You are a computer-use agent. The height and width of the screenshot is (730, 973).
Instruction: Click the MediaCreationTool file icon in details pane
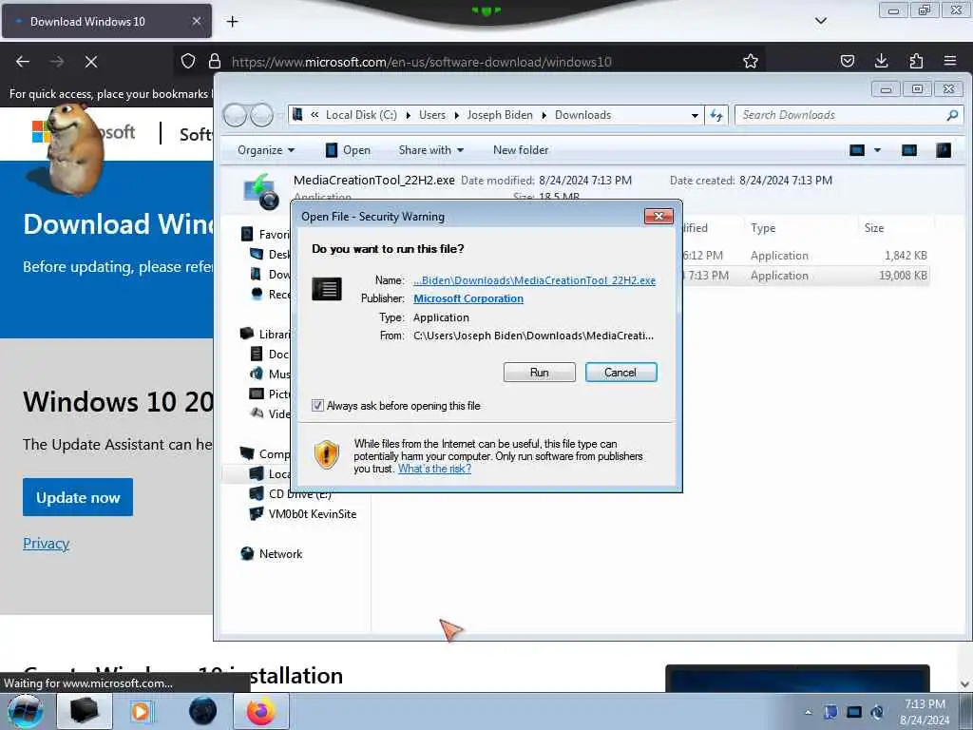point(261,191)
